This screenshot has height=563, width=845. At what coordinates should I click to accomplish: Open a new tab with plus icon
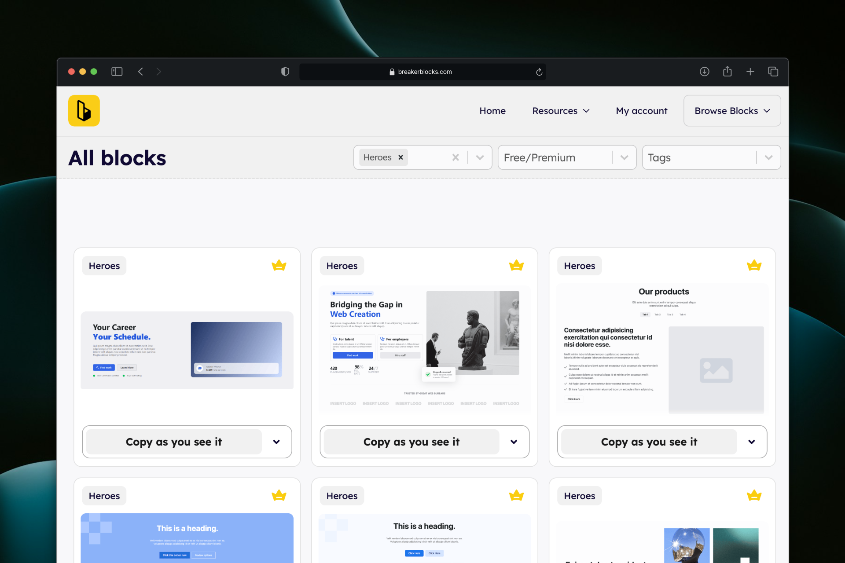[x=750, y=72]
